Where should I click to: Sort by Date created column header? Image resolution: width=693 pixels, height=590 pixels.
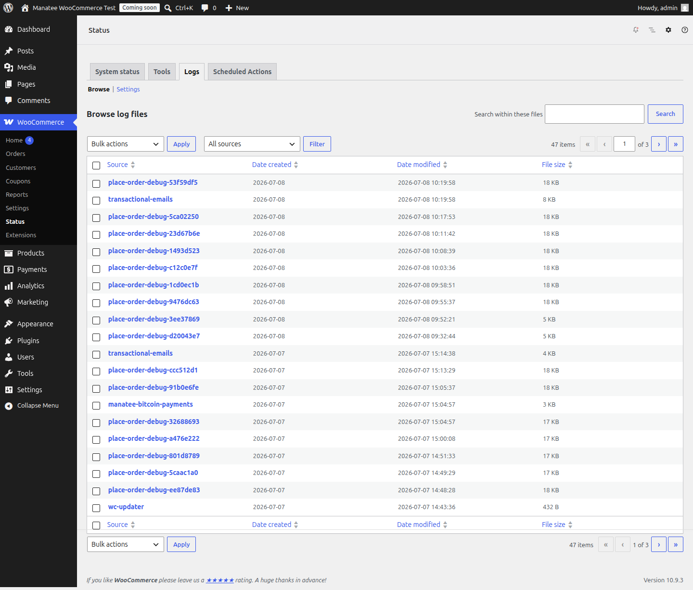(x=275, y=165)
